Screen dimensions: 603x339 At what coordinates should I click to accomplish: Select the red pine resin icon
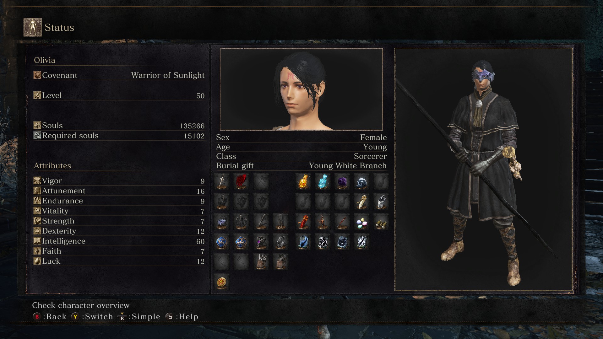303,222
